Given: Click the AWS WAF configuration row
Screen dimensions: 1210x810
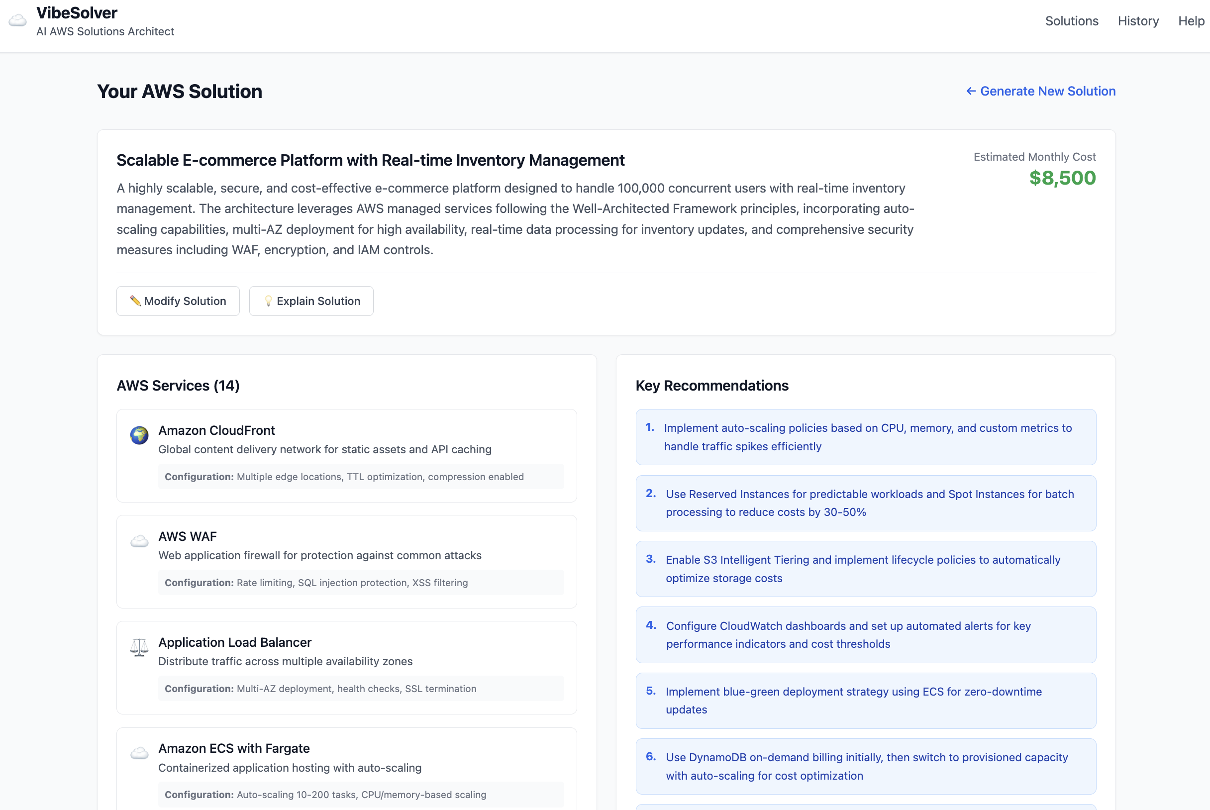Looking at the screenshot, I should pos(361,583).
